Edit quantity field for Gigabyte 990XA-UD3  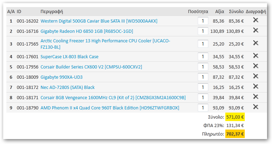203,77
